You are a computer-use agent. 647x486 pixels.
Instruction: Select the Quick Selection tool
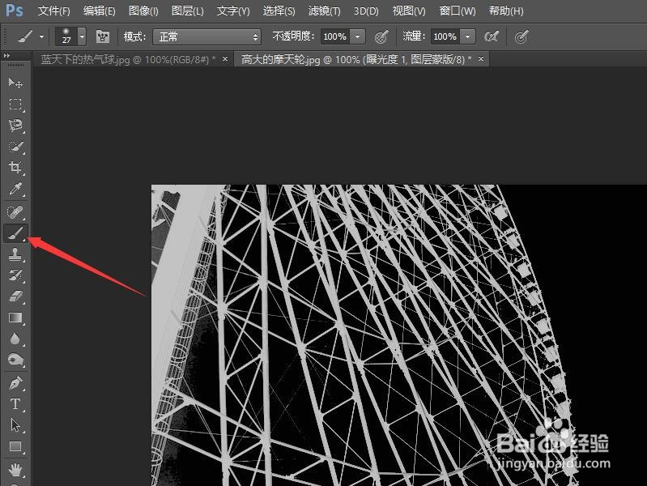[15, 147]
